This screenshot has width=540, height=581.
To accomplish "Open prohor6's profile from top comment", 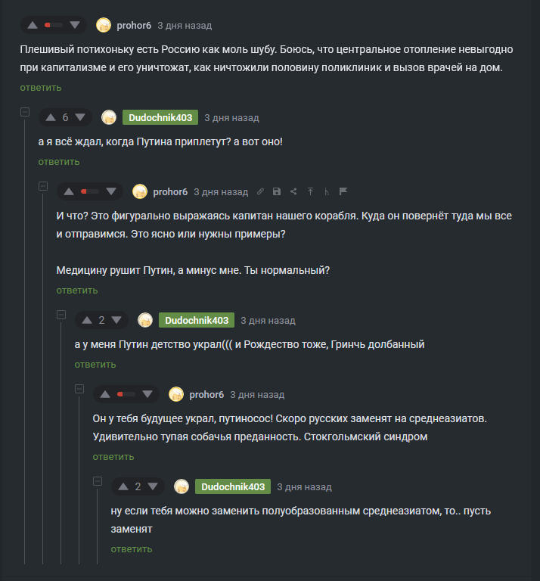I will pos(134,26).
